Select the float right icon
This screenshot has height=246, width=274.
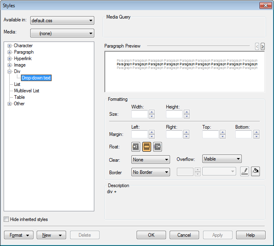(157, 147)
